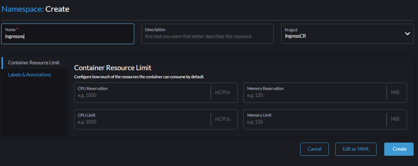Screen dimensions: 418x166
Task: Select the Container Resource Limit tab
Action: click(34, 63)
